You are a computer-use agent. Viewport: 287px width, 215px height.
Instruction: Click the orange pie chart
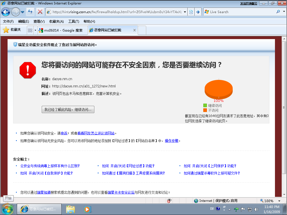pyautogui.click(x=219, y=89)
